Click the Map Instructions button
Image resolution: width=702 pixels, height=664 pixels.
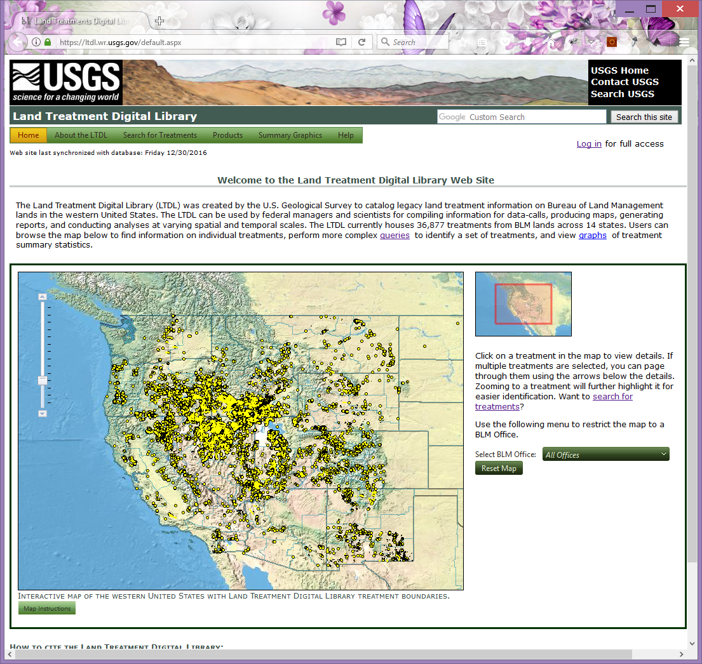pos(47,609)
